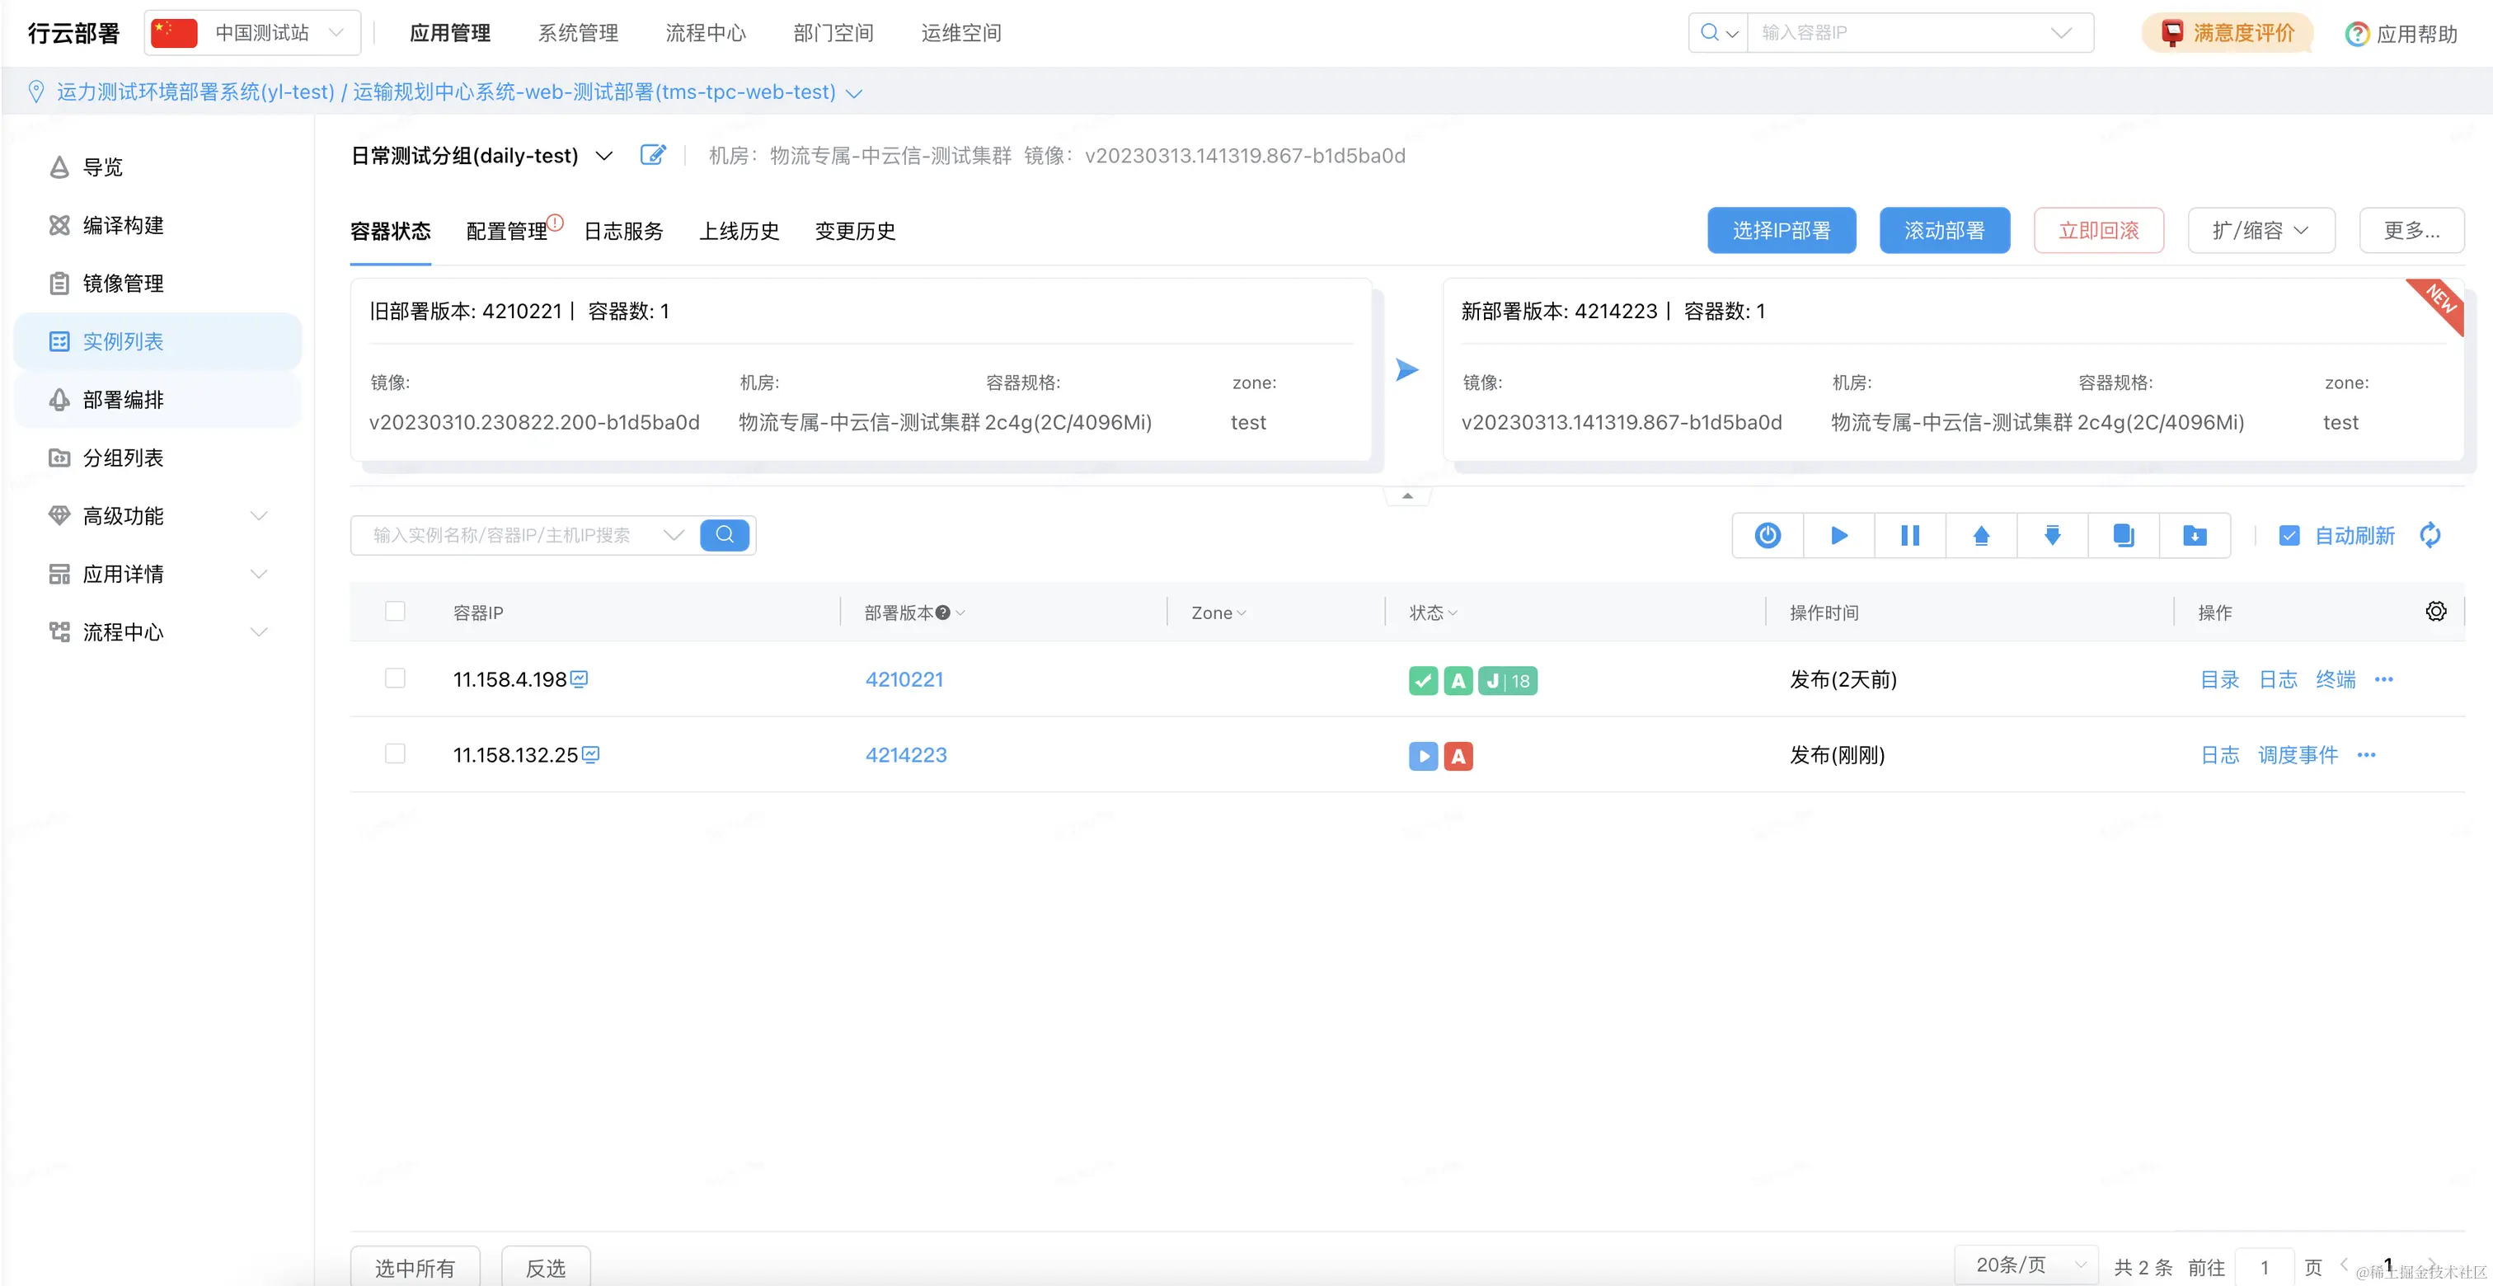The width and height of the screenshot is (2493, 1286).
Task: Open 系统管理 in the top menu
Action: point(578,33)
